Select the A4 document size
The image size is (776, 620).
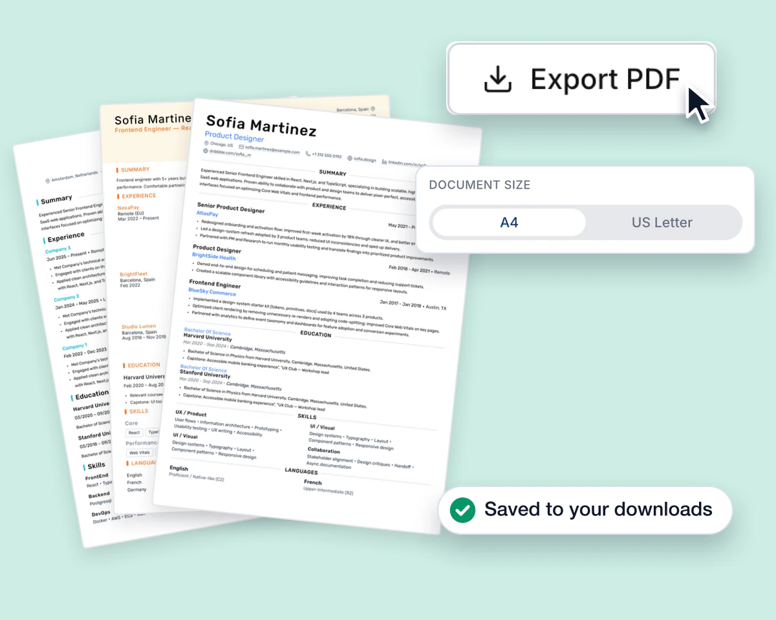tap(509, 222)
